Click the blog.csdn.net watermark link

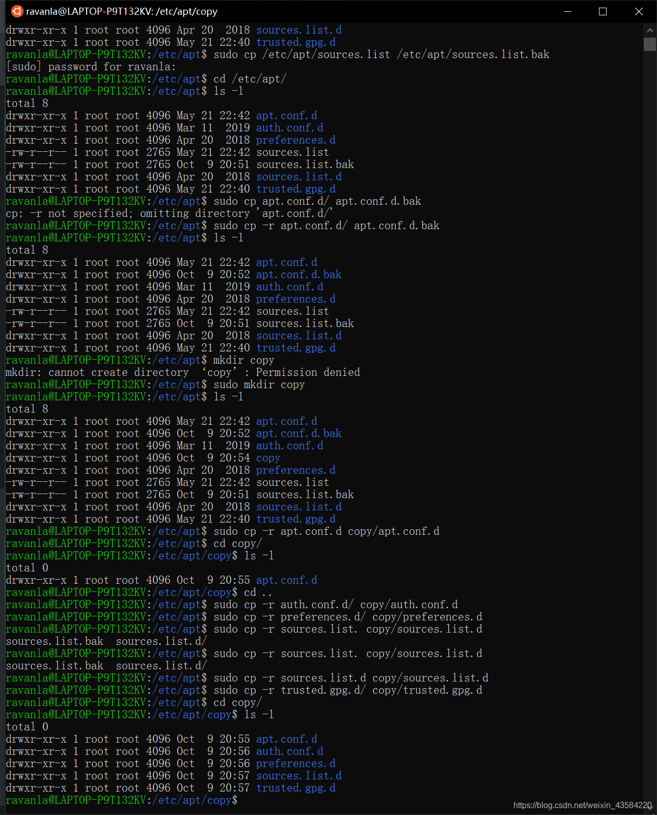(582, 805)
